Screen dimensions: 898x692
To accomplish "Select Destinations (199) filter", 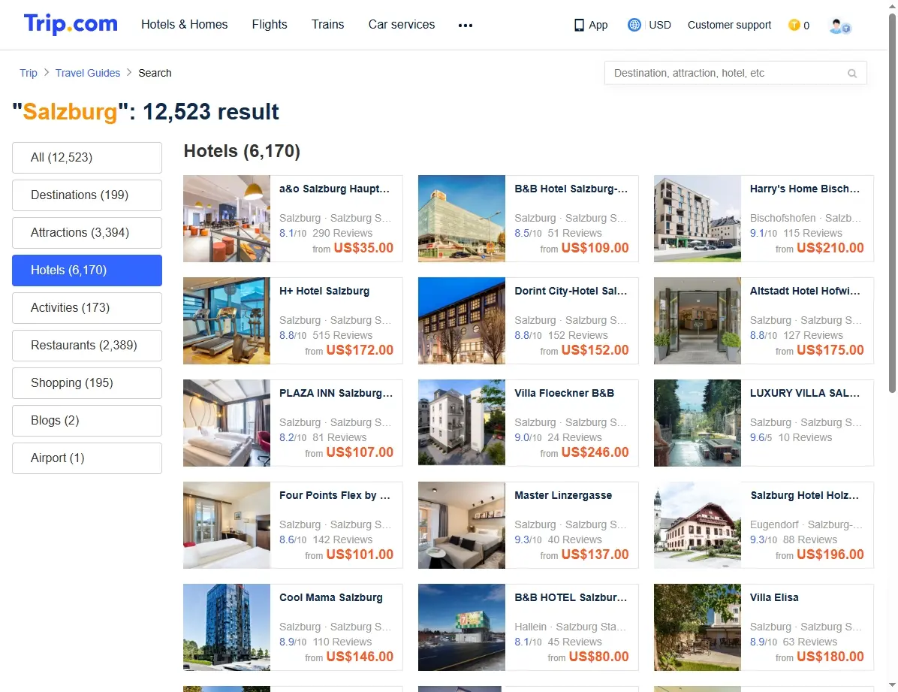I will [87, 195].
